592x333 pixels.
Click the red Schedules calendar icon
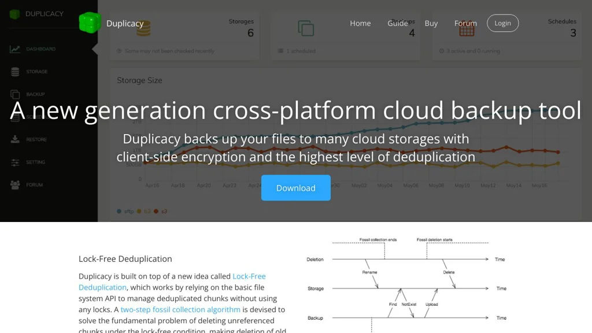(x=467, y=29)
